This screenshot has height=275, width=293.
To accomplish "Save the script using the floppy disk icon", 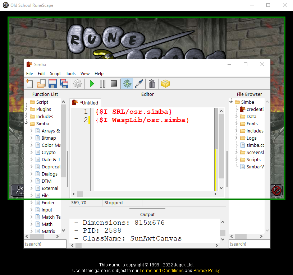I will pyautogui.click(x=52, y=84).
